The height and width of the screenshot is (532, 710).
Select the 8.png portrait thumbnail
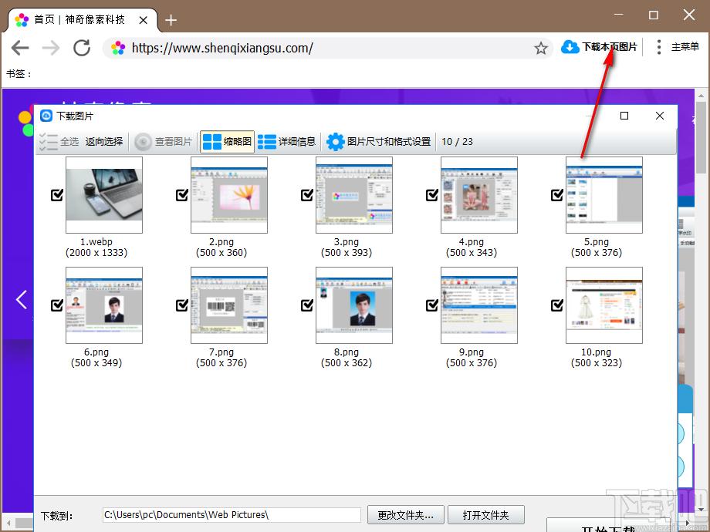tap(354, 305)
